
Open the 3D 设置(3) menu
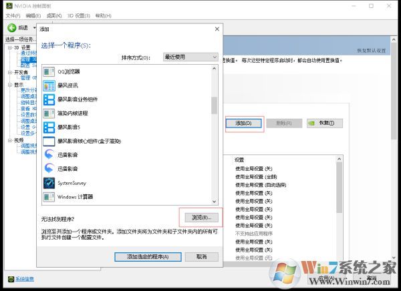coord(78,15)
